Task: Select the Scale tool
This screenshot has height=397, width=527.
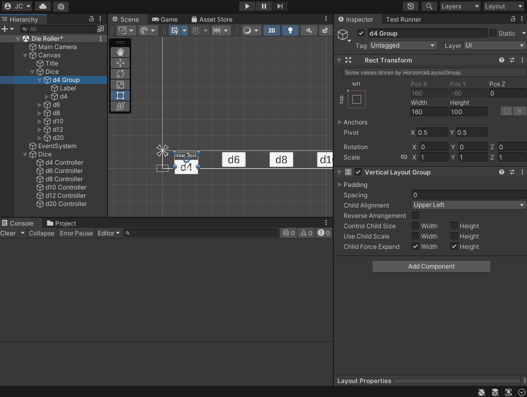Action: 120,85
